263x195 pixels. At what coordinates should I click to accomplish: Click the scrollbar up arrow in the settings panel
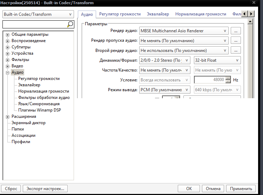[x=250, y=21]
